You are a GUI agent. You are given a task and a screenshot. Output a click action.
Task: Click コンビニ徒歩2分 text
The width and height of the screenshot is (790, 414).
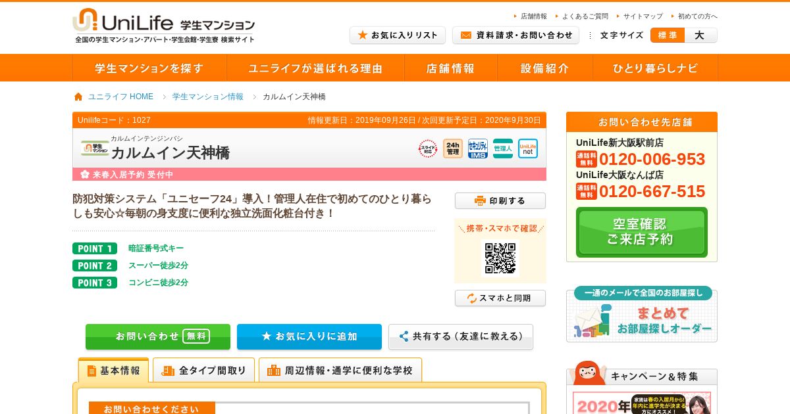tap(158, 283)
